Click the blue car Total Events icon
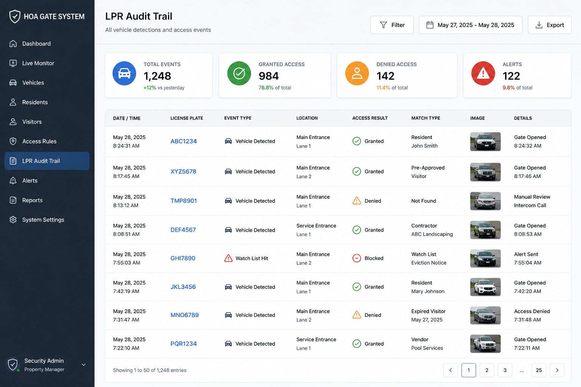The height and width of the screenshot is (387, 581). (124, 73)
